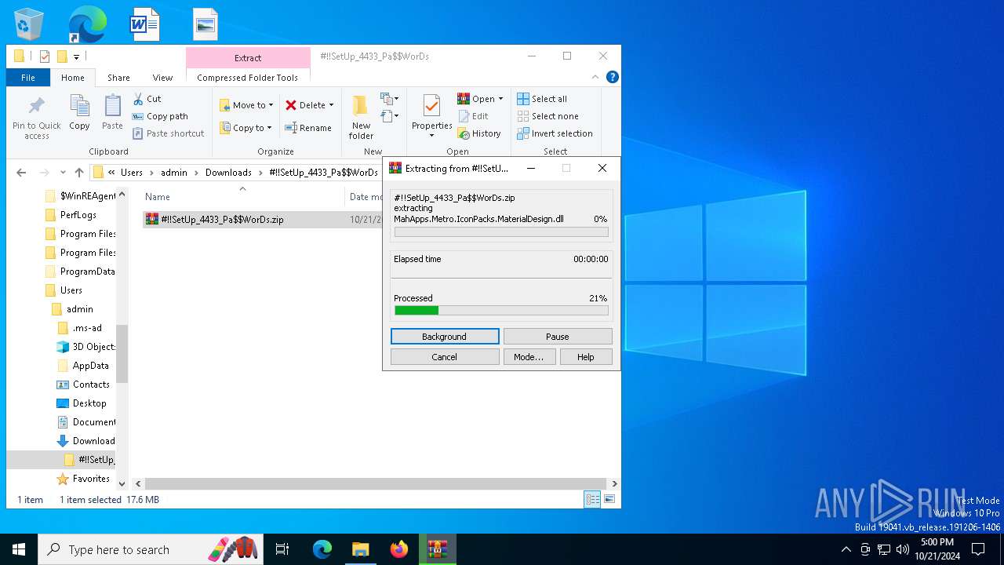Expand Recent locations dropdown near navigation arrows

click(62, 173)
